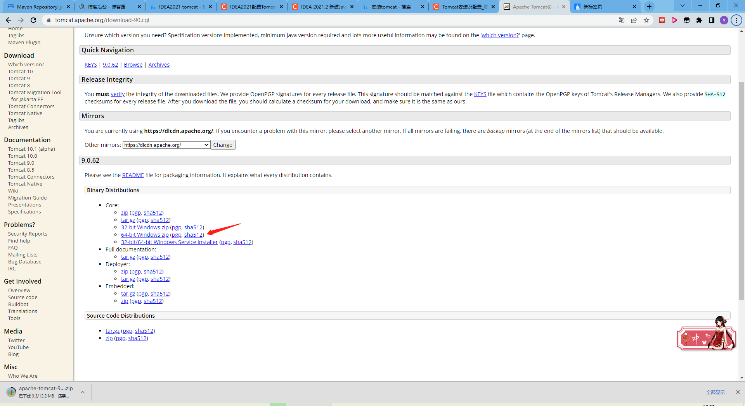Image resolution: width=745 pixels, height=406 pixels.
Task: Expand the Other mirrors dropdown
Action: pos(166,145)
